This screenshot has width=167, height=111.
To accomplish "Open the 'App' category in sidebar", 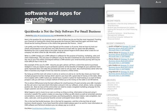I will tap(109, 102).
